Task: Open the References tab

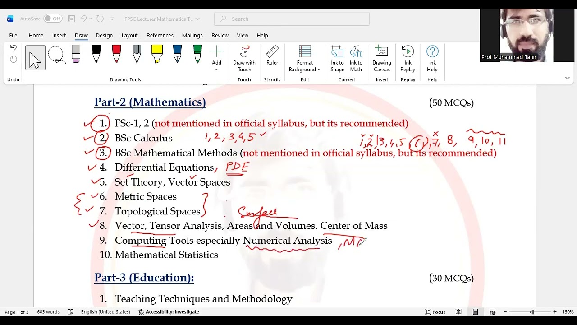Action: coord(160,35)
